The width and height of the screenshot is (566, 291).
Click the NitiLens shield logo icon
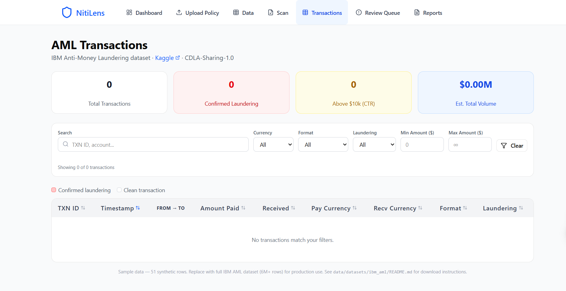[x=67, y=13]
